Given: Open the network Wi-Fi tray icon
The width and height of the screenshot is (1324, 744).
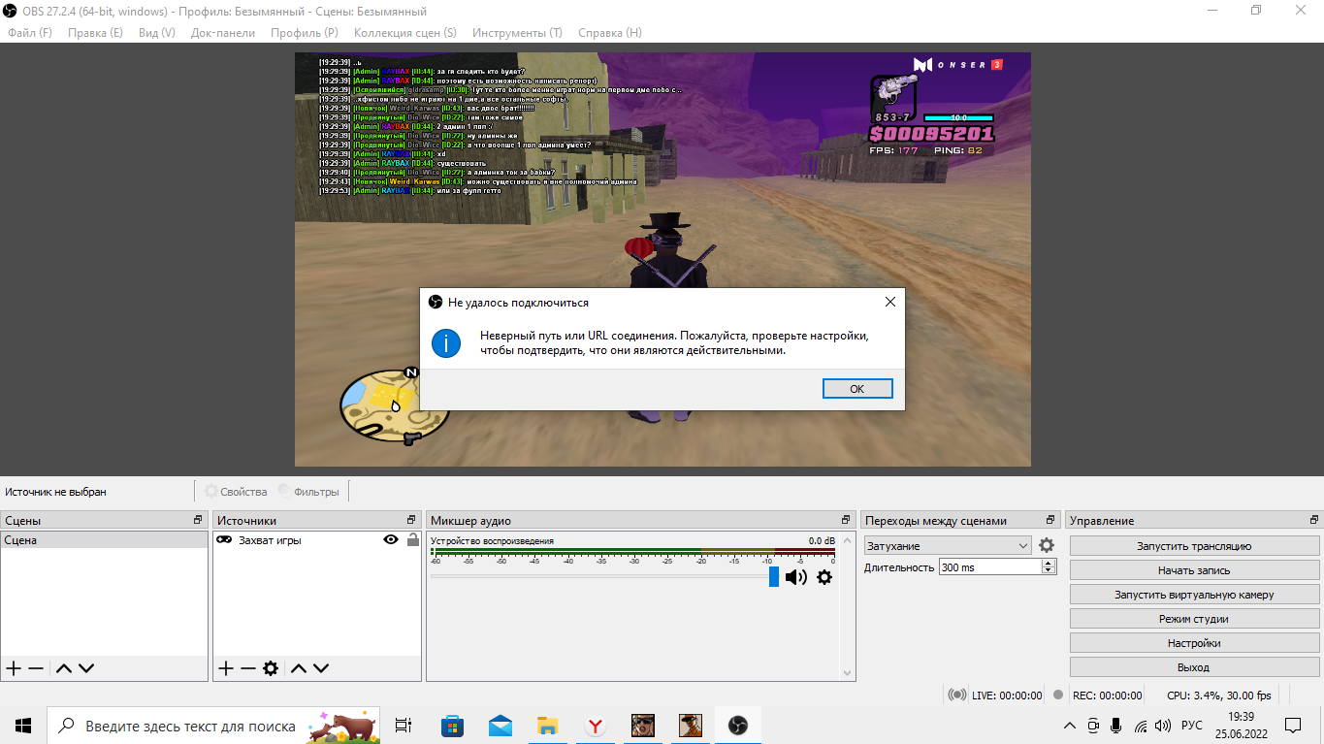Looking at the screenshot, I should click(x=1141, y=725).
